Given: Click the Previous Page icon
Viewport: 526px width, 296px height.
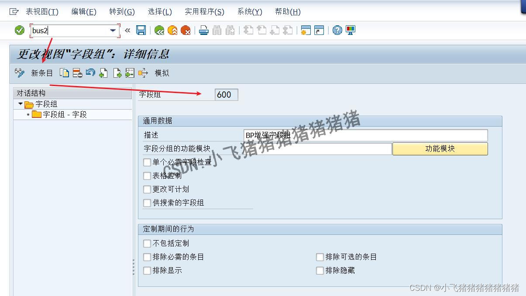Looking at the screenshot, I should pos(261,30).
